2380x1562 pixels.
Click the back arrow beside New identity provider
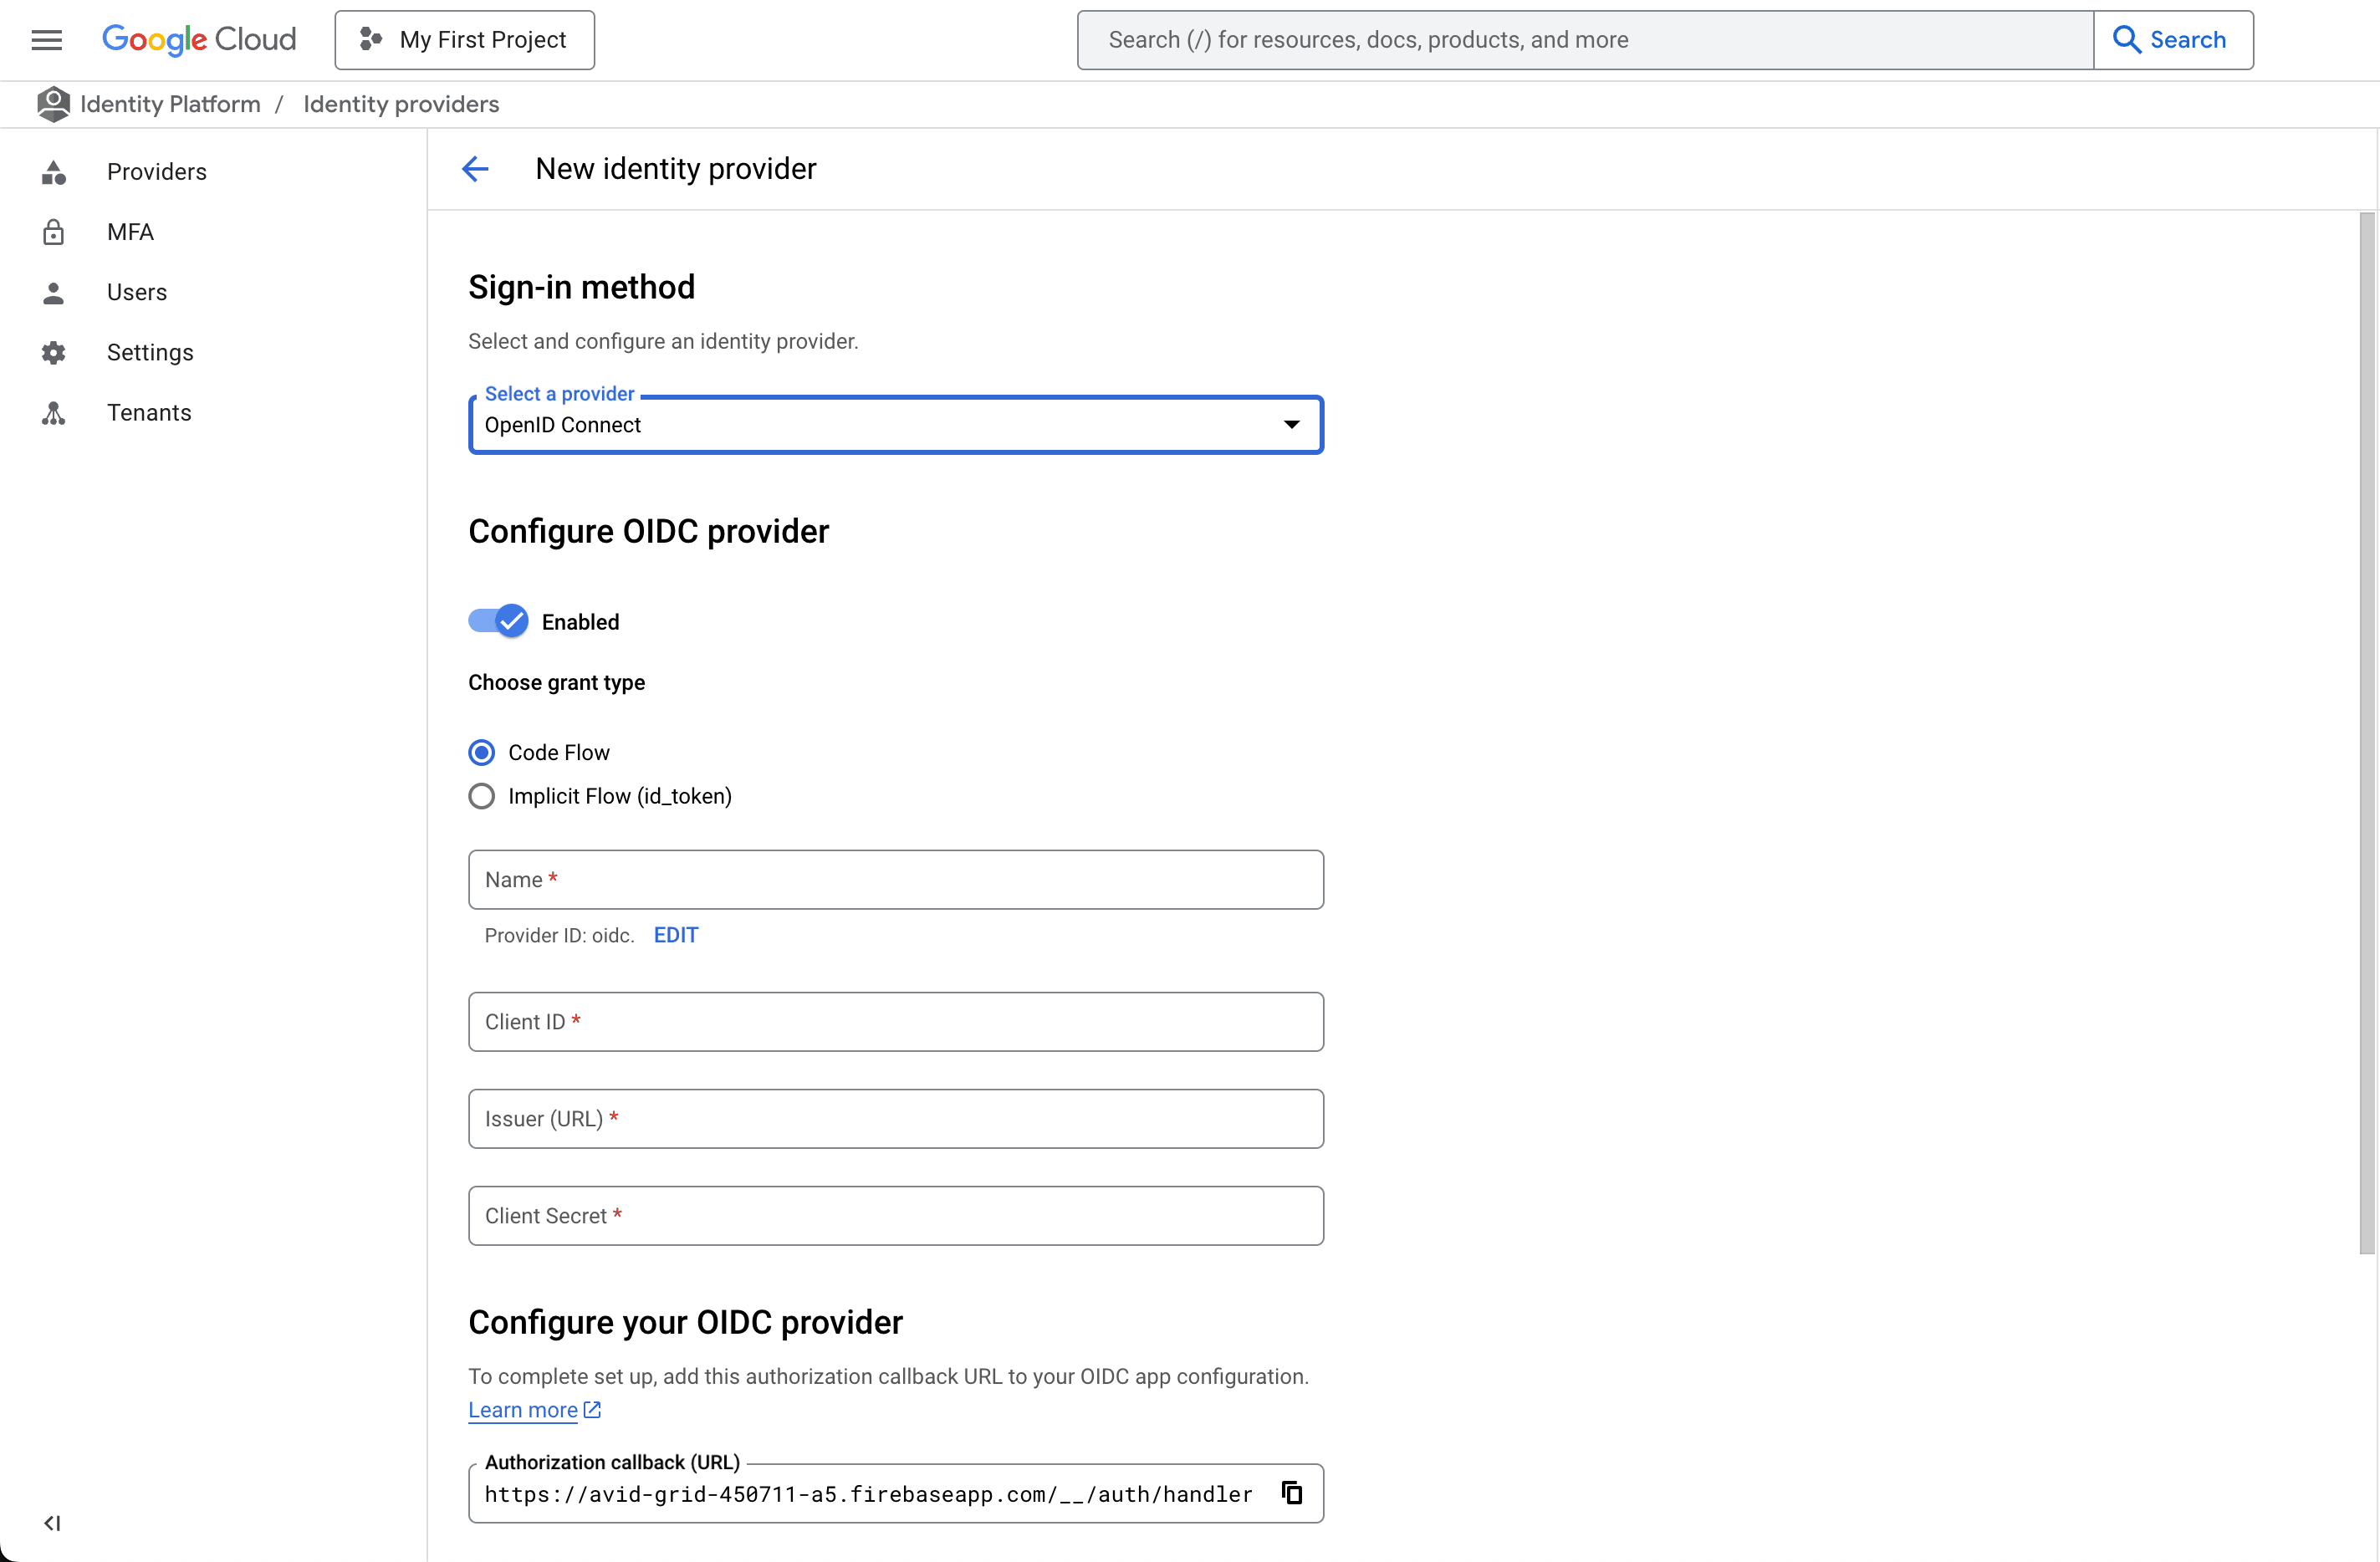coord(475,168)
